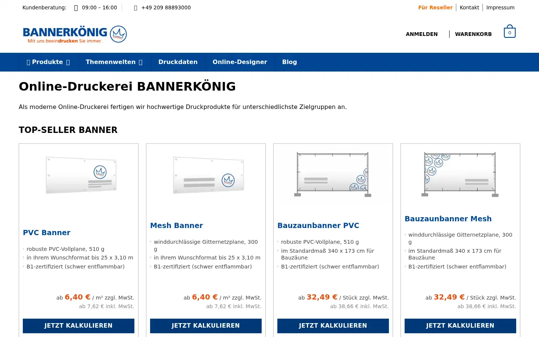539x337 pixels.
Task: Open the WARENKORB link
Action: click(x=473, y=34)
